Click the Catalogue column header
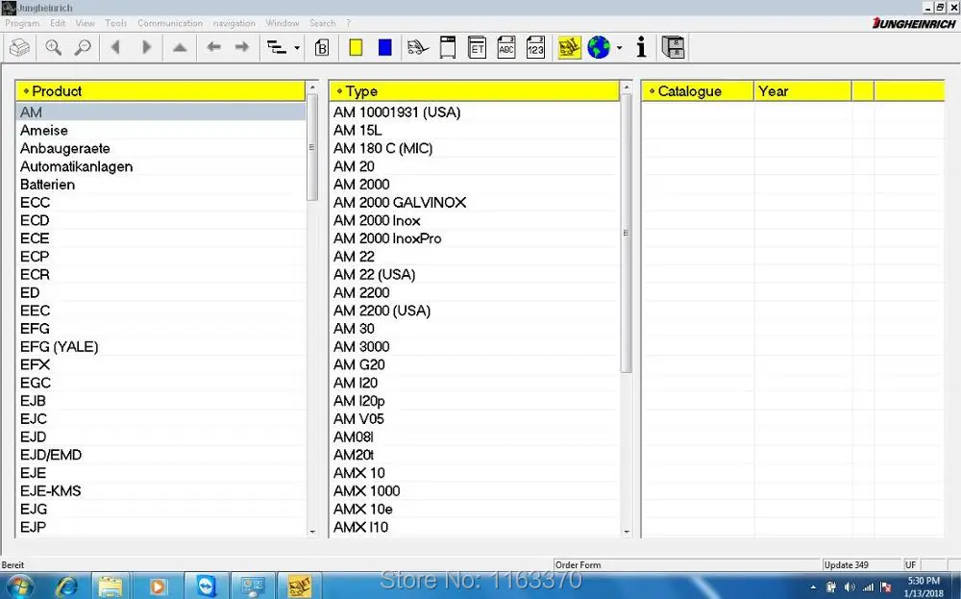 [x=697, y=90]
